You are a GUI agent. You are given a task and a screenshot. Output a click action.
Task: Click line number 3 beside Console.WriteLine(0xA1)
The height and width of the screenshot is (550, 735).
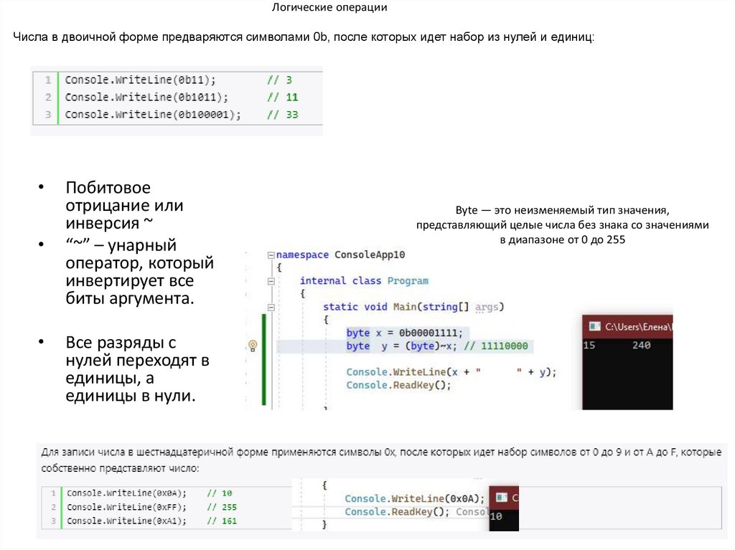(52, 521)
